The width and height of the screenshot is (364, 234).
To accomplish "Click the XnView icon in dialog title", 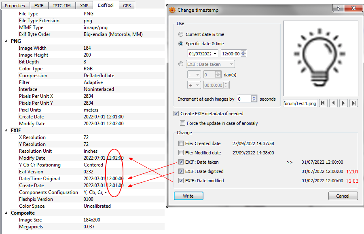I will point(172,10).
